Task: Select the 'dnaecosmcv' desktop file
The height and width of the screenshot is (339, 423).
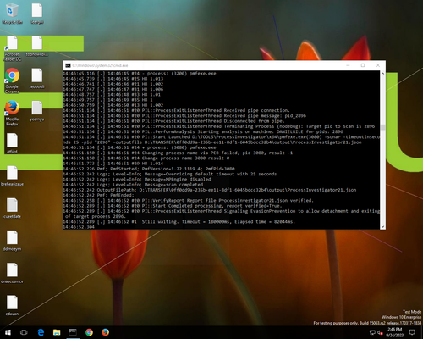Action: [12, 273]
